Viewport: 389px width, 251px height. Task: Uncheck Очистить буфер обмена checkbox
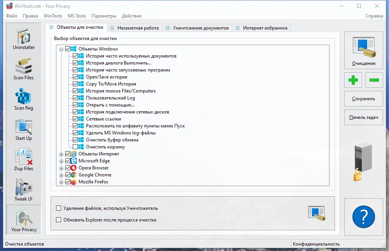(75, 140)
